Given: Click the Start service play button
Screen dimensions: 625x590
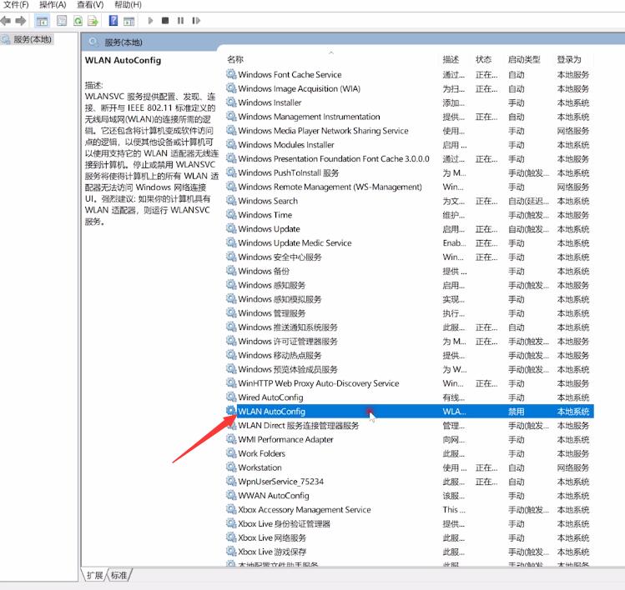Looking at the screenshot, I should [x=150, y=20].
